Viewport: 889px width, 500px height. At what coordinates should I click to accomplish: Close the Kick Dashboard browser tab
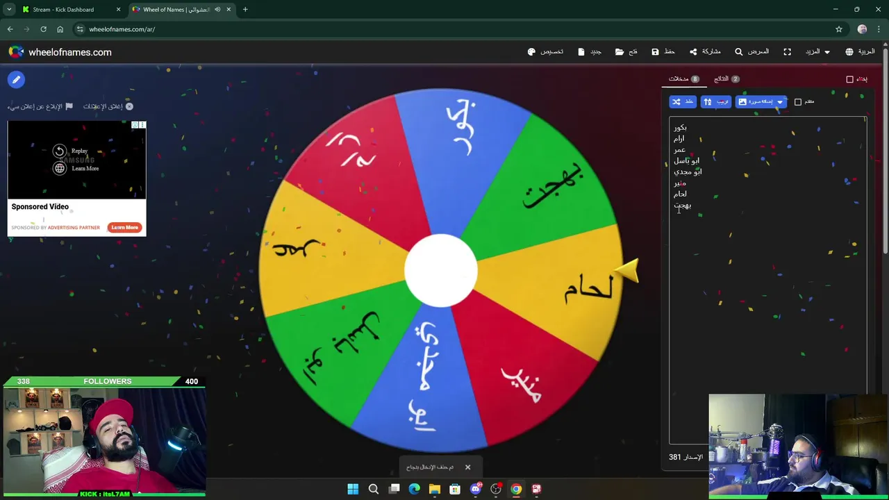click(118, 10)
